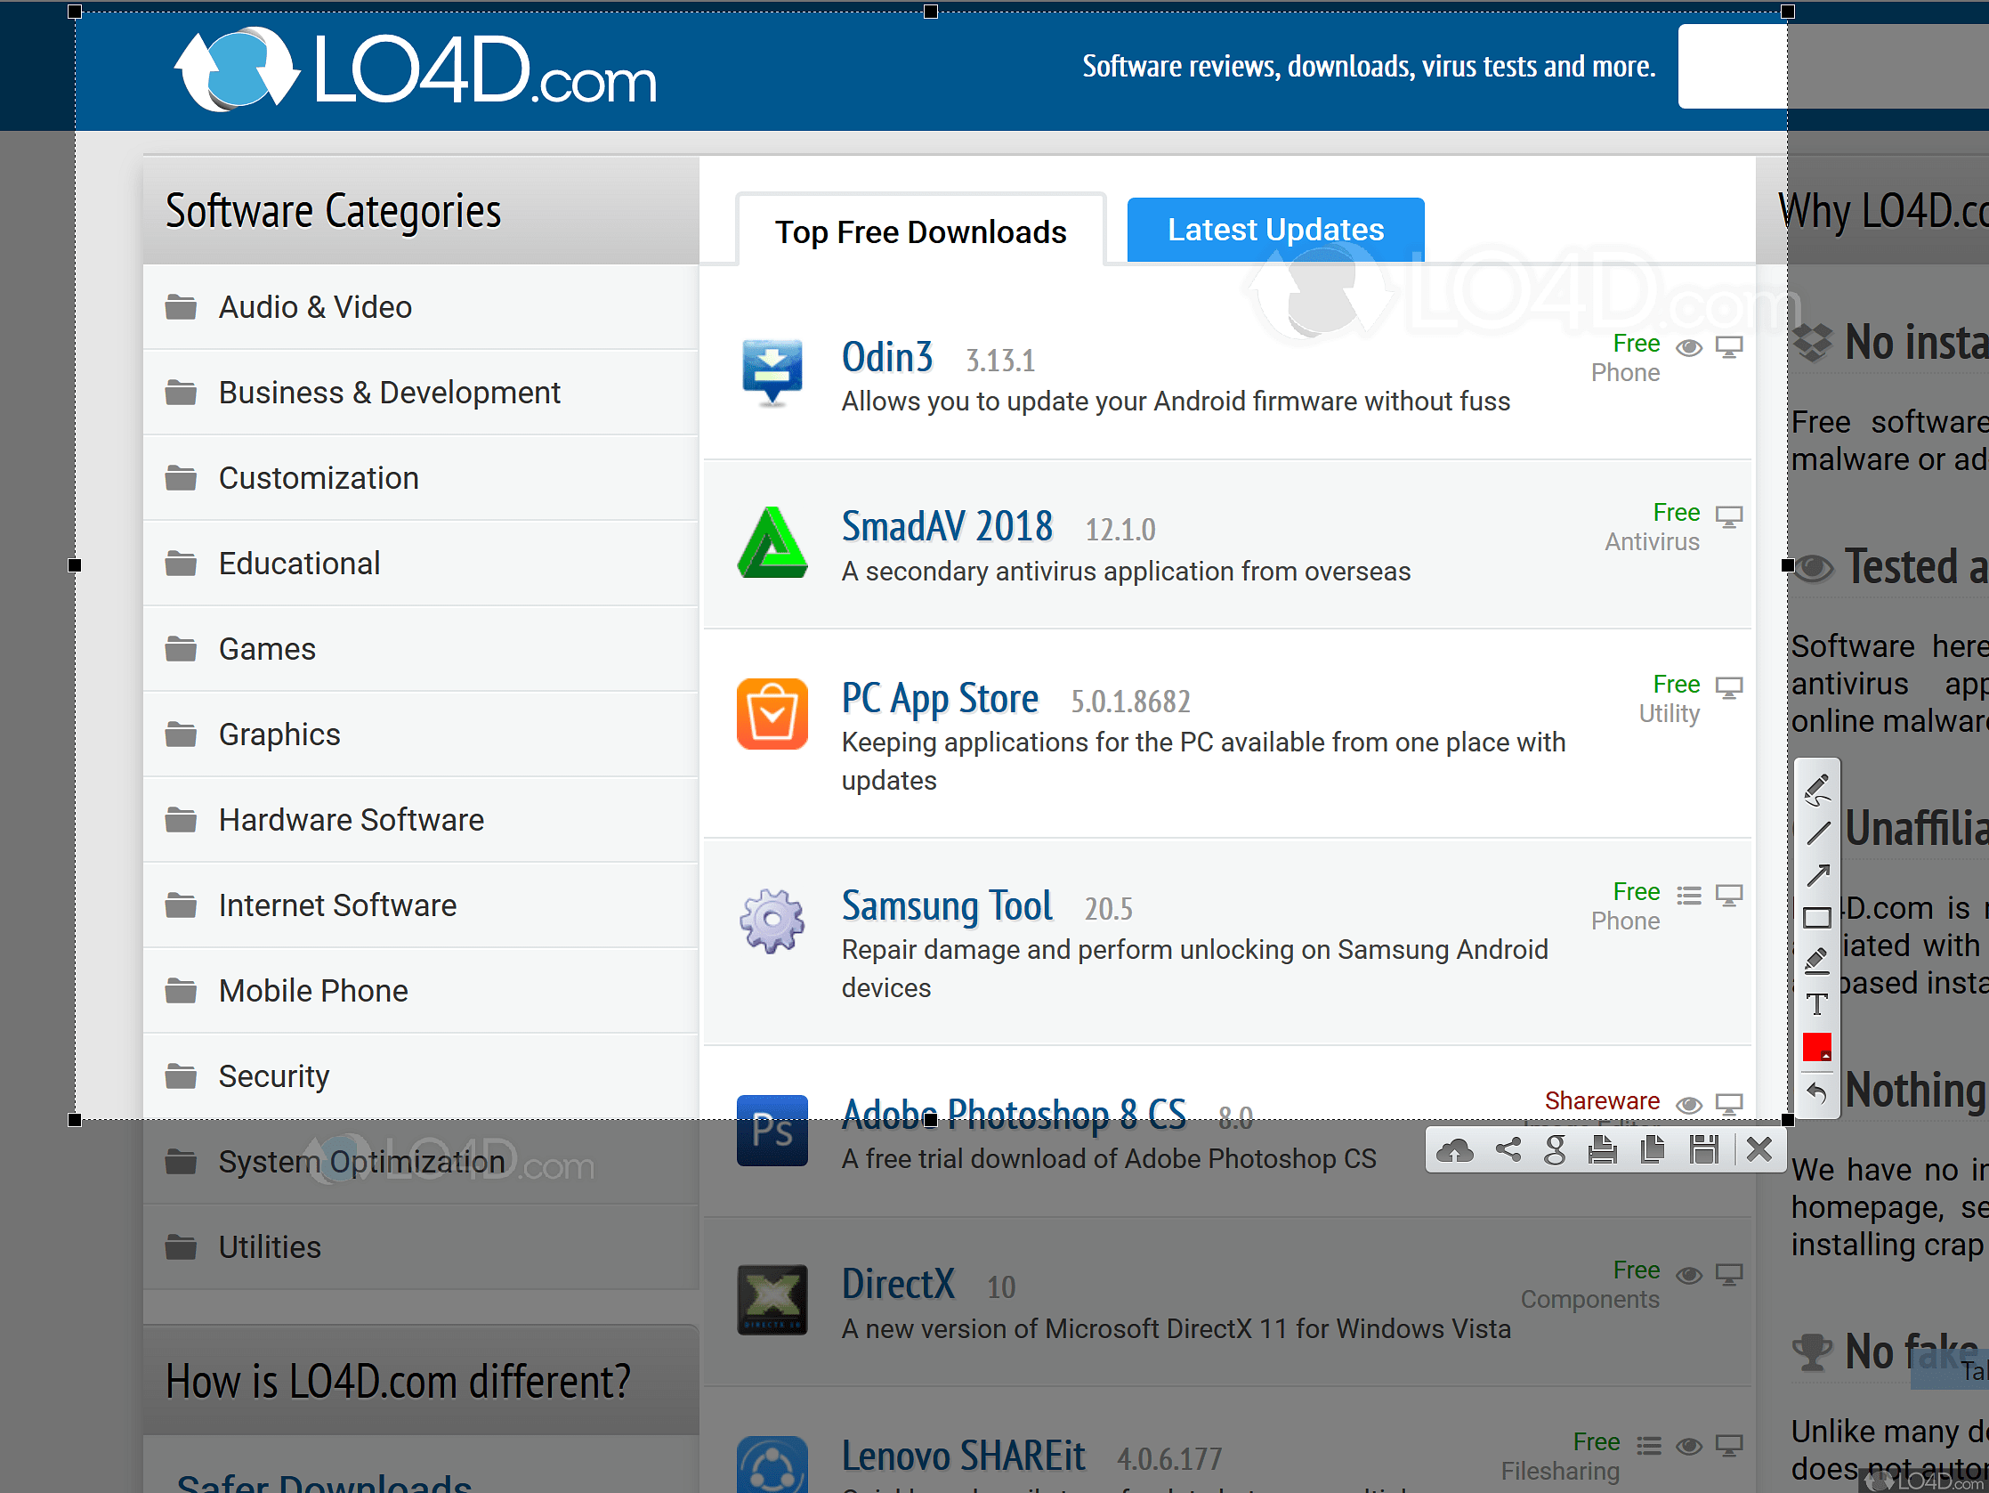Switch to the Latest Updates tab
The image size is (1989, 1493).
(x=1275, y=231)
